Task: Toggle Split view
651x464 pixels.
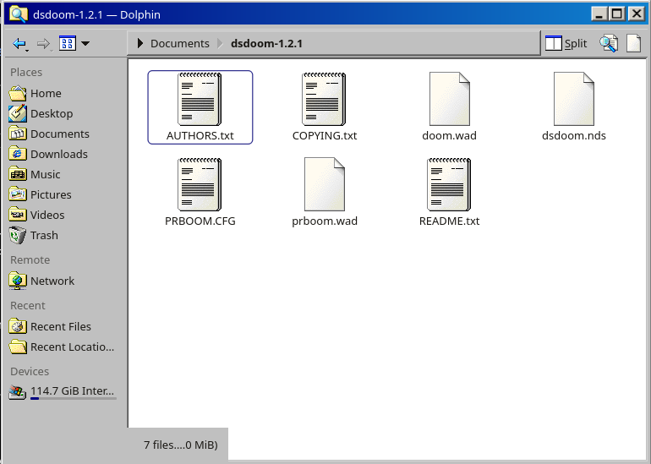Action: tap(566, 43)
